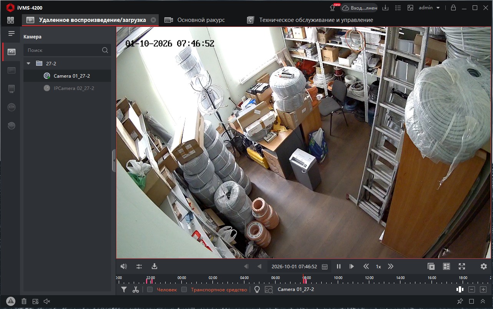Enter full-screen mode
The height and width of the screenshot is (309, 493).
pos(462,266)
